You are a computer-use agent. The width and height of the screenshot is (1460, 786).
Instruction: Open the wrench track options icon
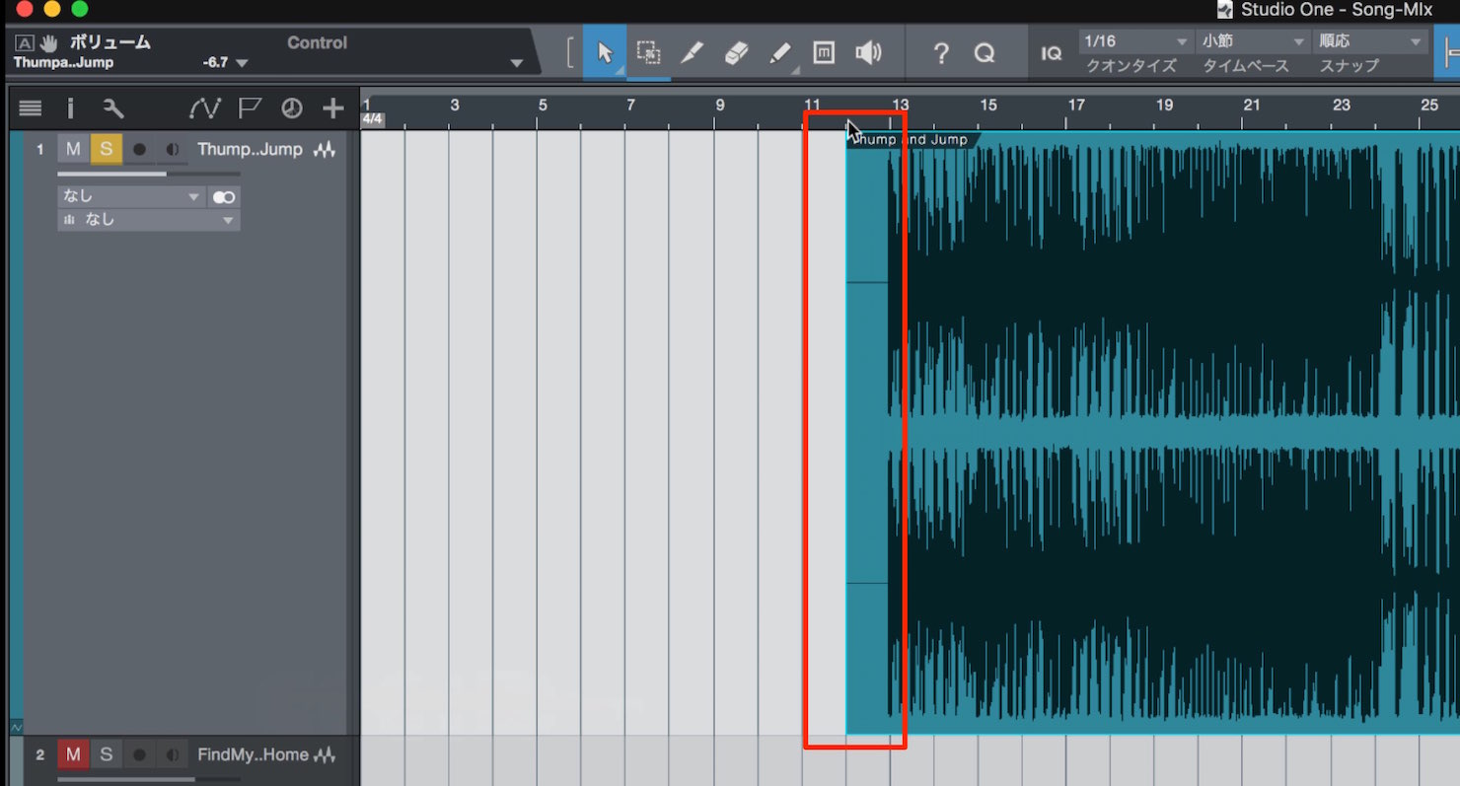(x=113, y=108)
